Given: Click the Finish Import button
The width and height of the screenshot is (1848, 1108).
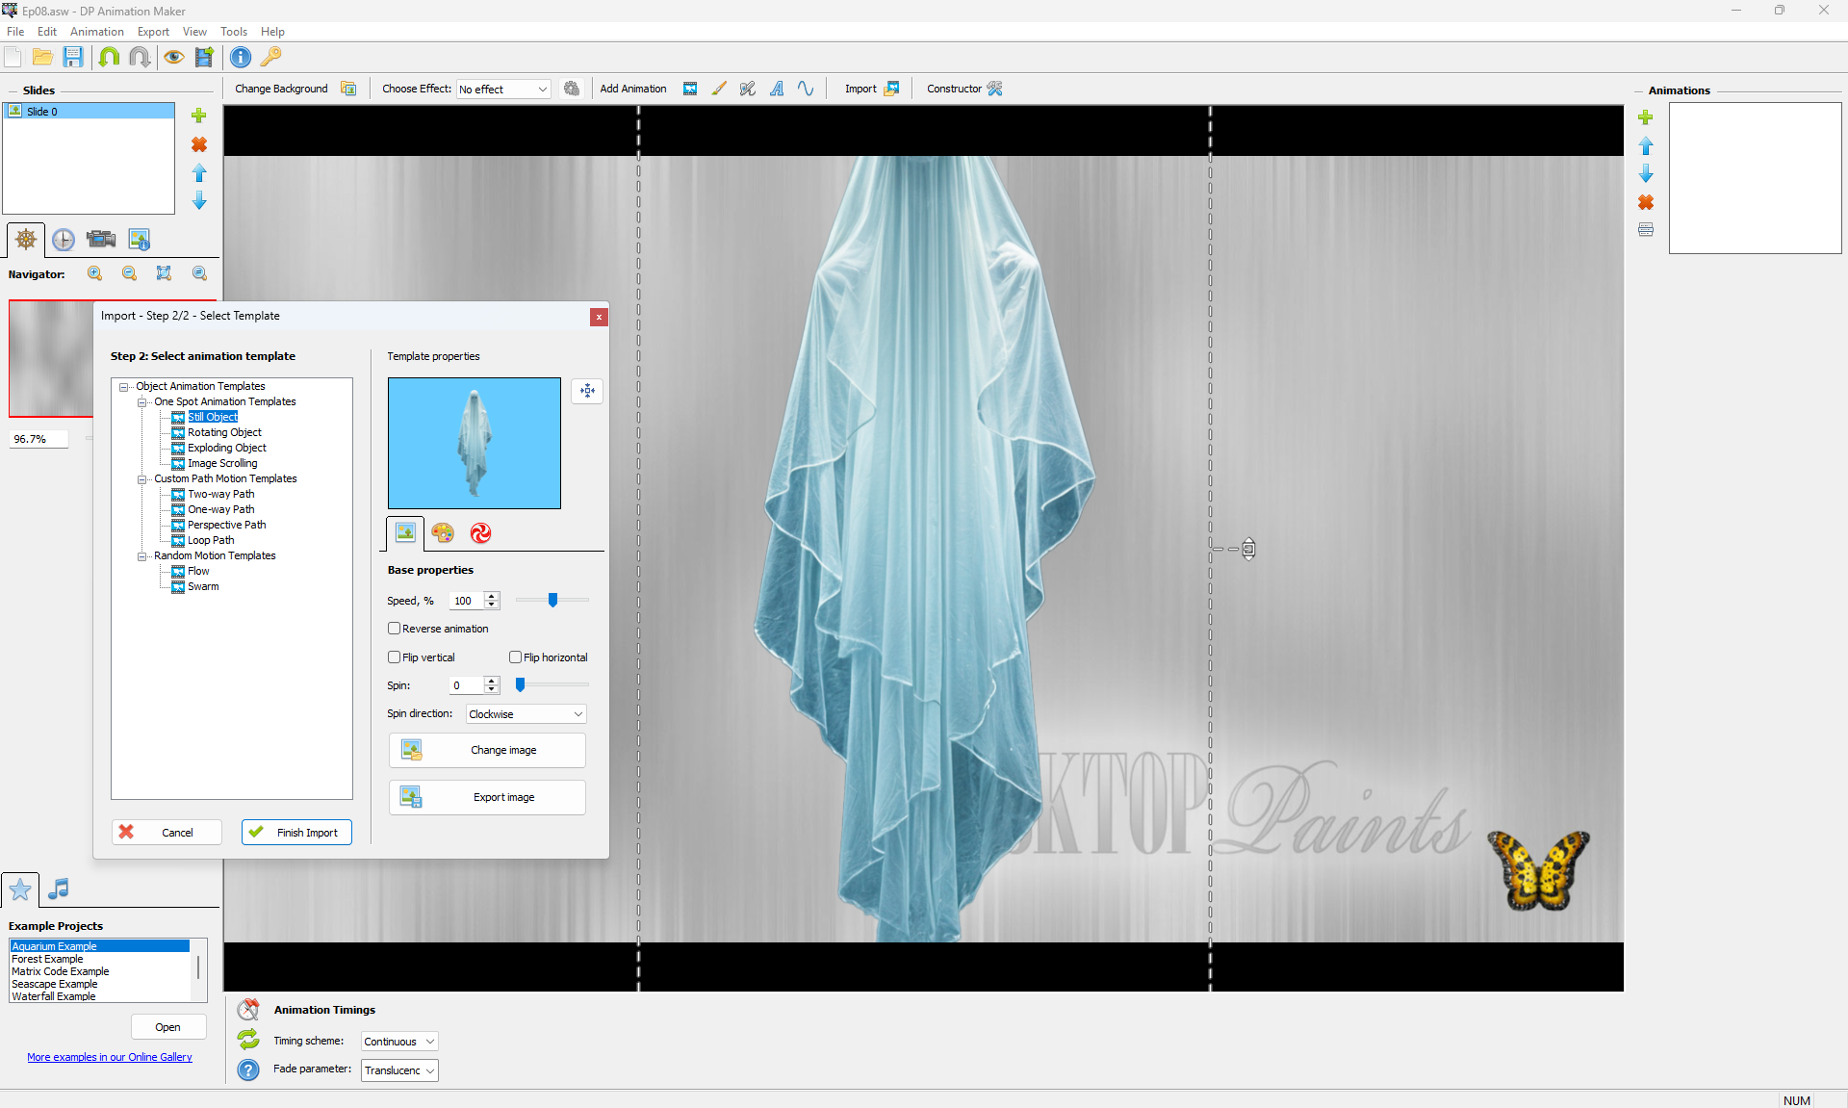Looking at the screenshot, I should click(296, 833).
